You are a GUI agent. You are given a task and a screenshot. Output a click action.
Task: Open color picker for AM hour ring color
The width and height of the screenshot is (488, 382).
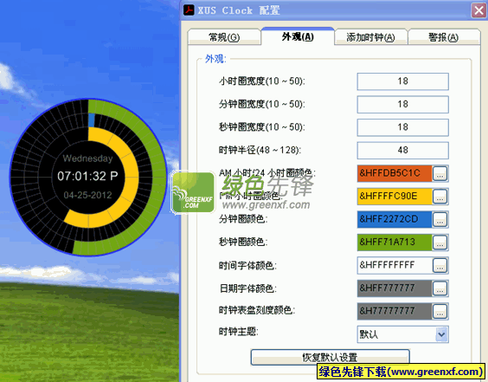pyautogui.click(x=440, y=173)
